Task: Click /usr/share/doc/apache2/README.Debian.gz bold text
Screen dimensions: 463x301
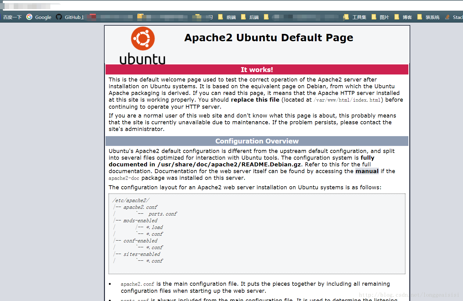Action: [x=229, y=165]
